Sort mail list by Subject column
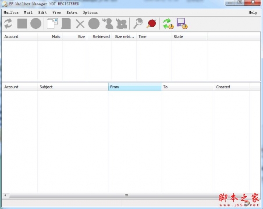263x209 pixels. [x=73, y=87]
